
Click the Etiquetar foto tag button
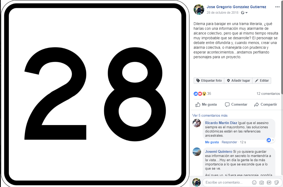click(209, 80)
